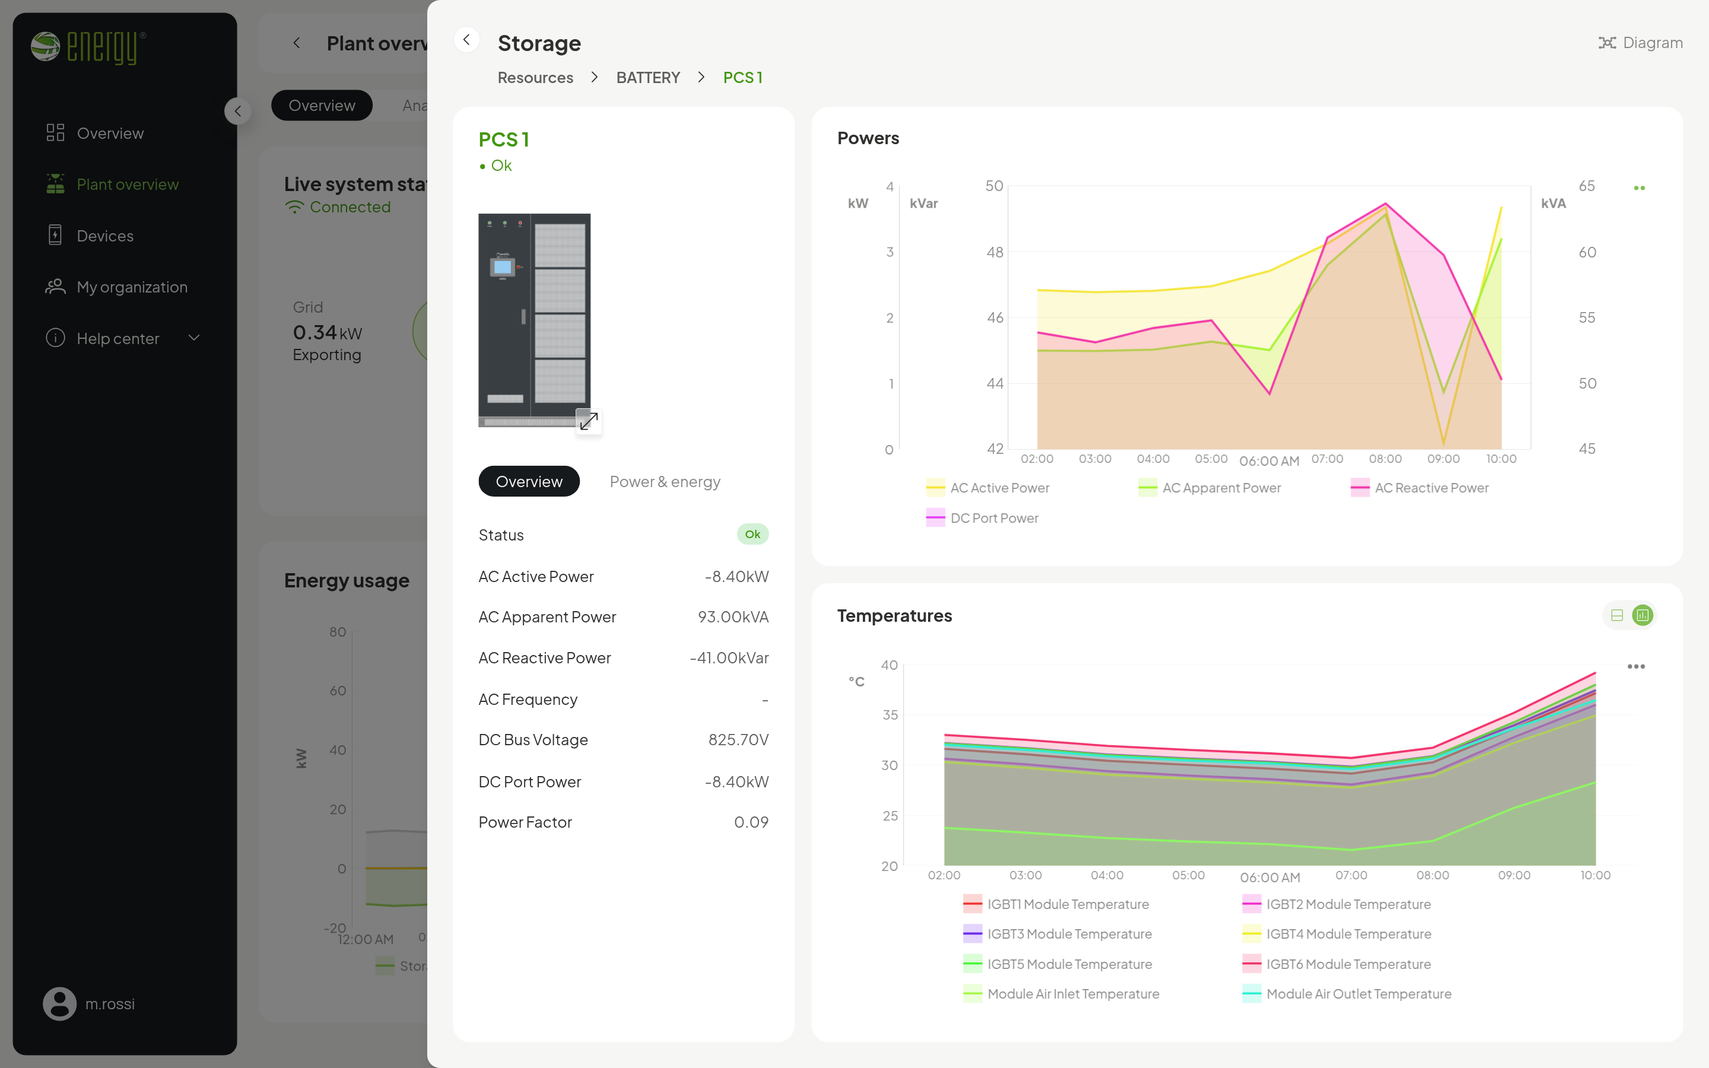Click the Resources breadcrumb
Image resolution: width=1709 pixels, height=1068 pixels.
pos(535,78)
